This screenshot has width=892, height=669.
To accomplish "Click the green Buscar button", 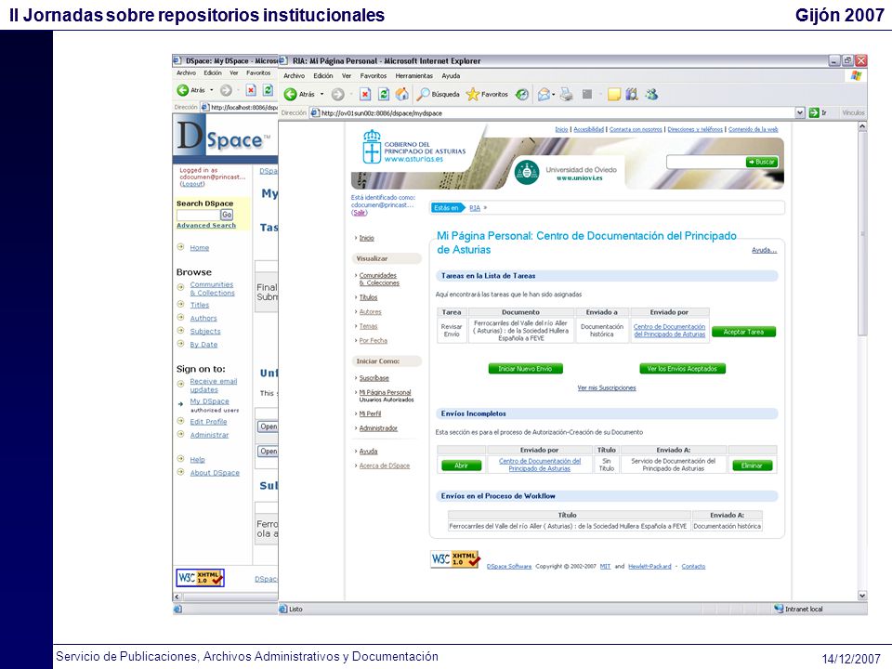I will (x=762, y=162).
